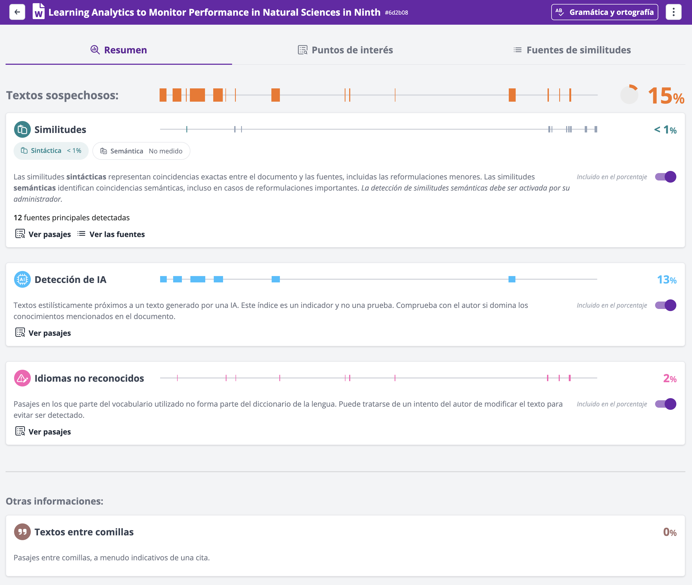This screenshot has height=585, width=692.
Task: Click the Resumen magnifier icon
Action: [x=95, y=50]
